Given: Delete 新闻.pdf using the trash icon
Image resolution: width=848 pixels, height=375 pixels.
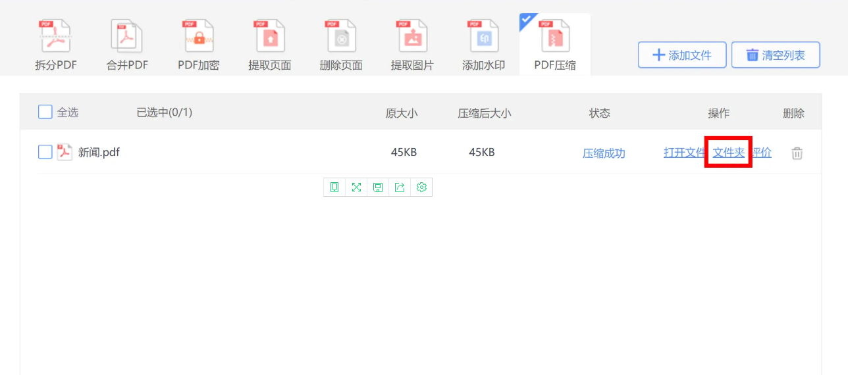Looking at the screenshot, I should (x=797, y=153).
